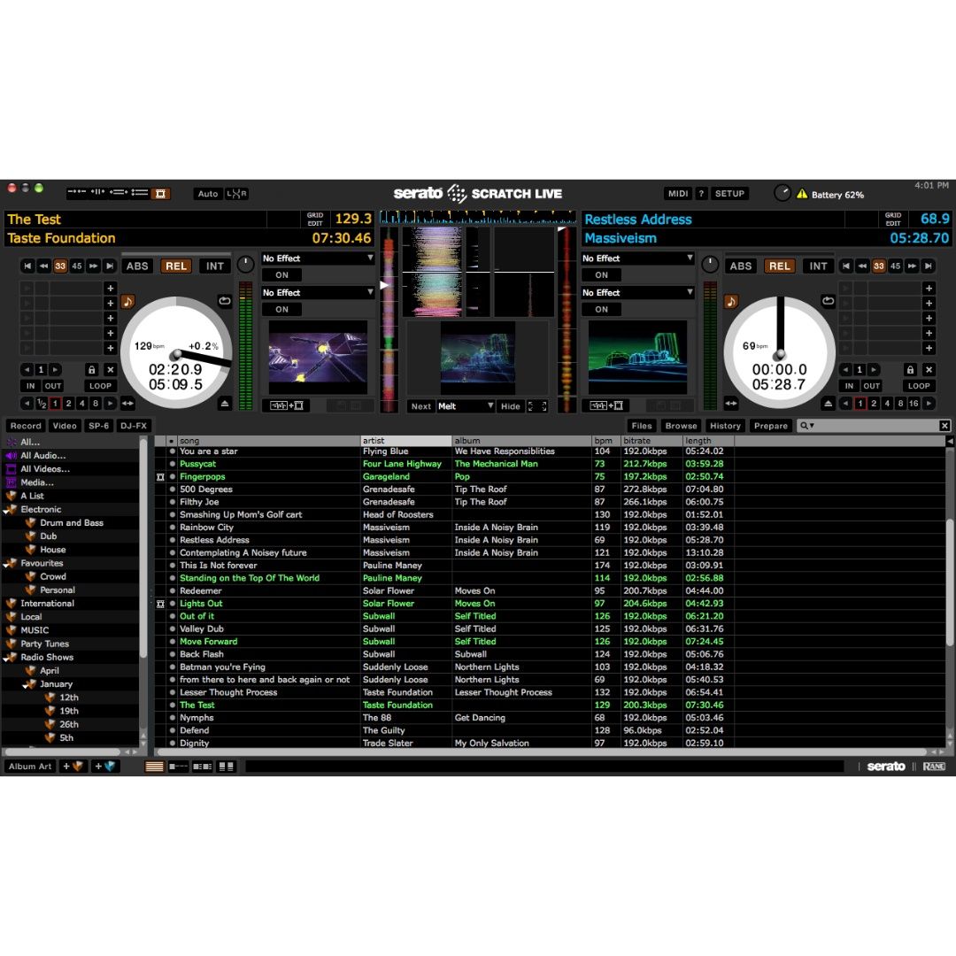Clear loop with X on left deck
The width and height of the screenshot is (956, 956).
click(x=111, y=369)
